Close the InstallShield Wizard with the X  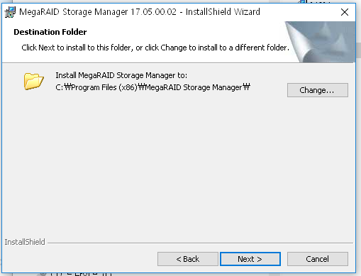coord(345,12)
